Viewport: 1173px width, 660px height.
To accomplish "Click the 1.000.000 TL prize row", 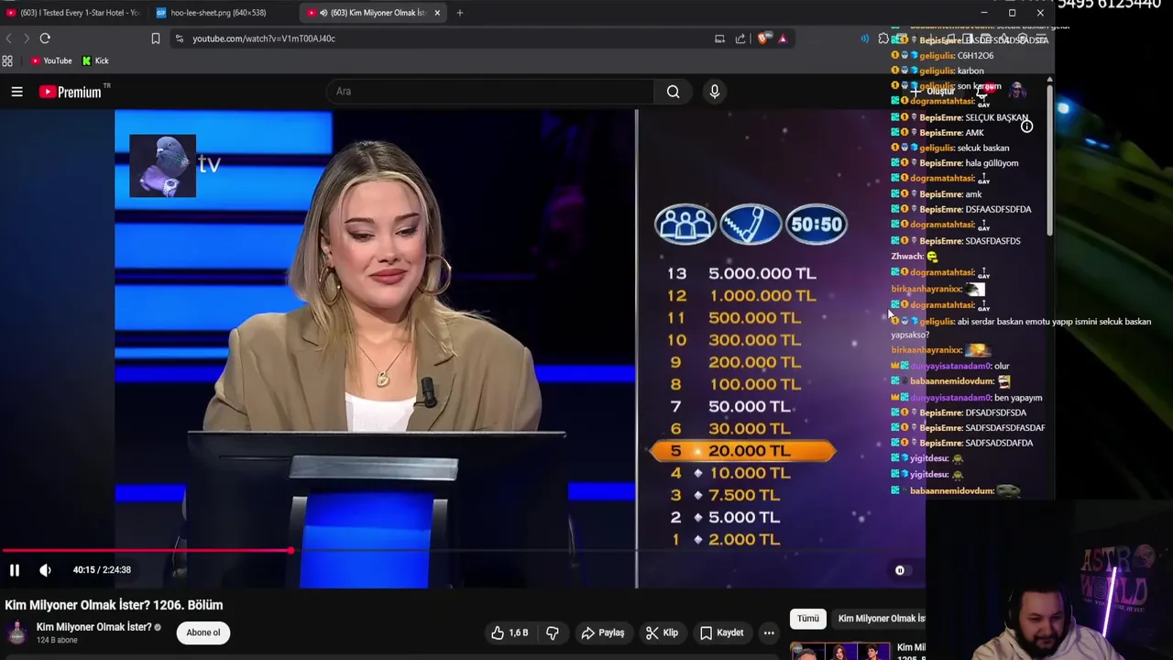I will tap(742, 295).
